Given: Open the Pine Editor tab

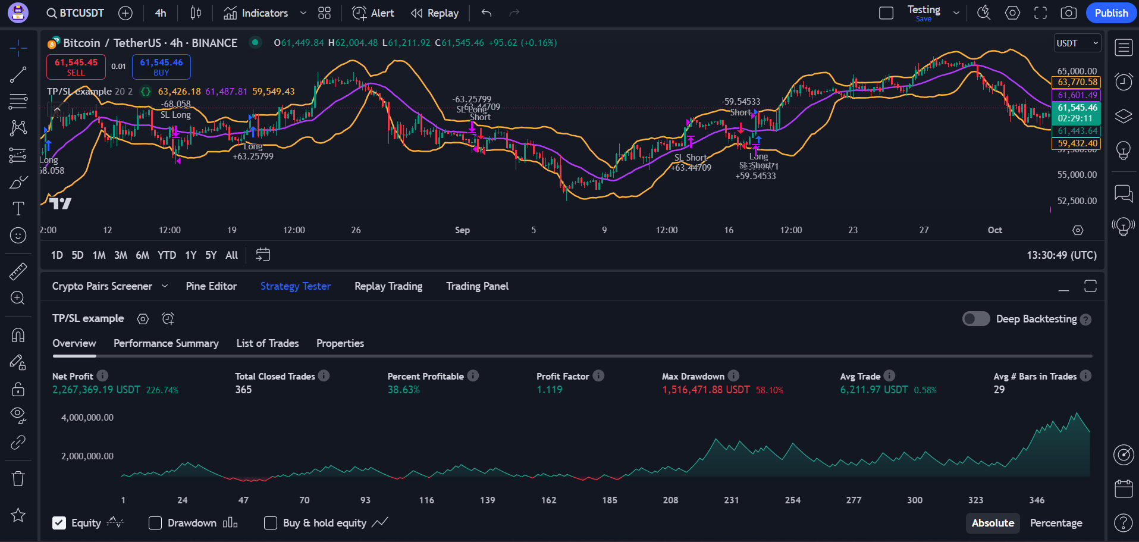Looking at the screenshot, I should 211,286.
